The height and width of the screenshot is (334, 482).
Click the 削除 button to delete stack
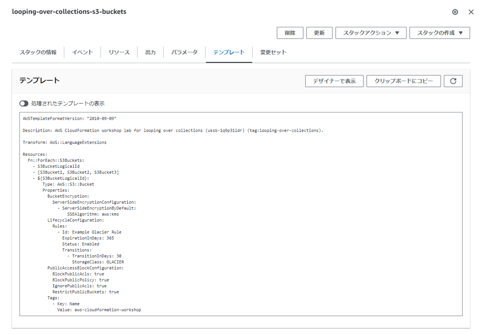click(x=290, y=33)
